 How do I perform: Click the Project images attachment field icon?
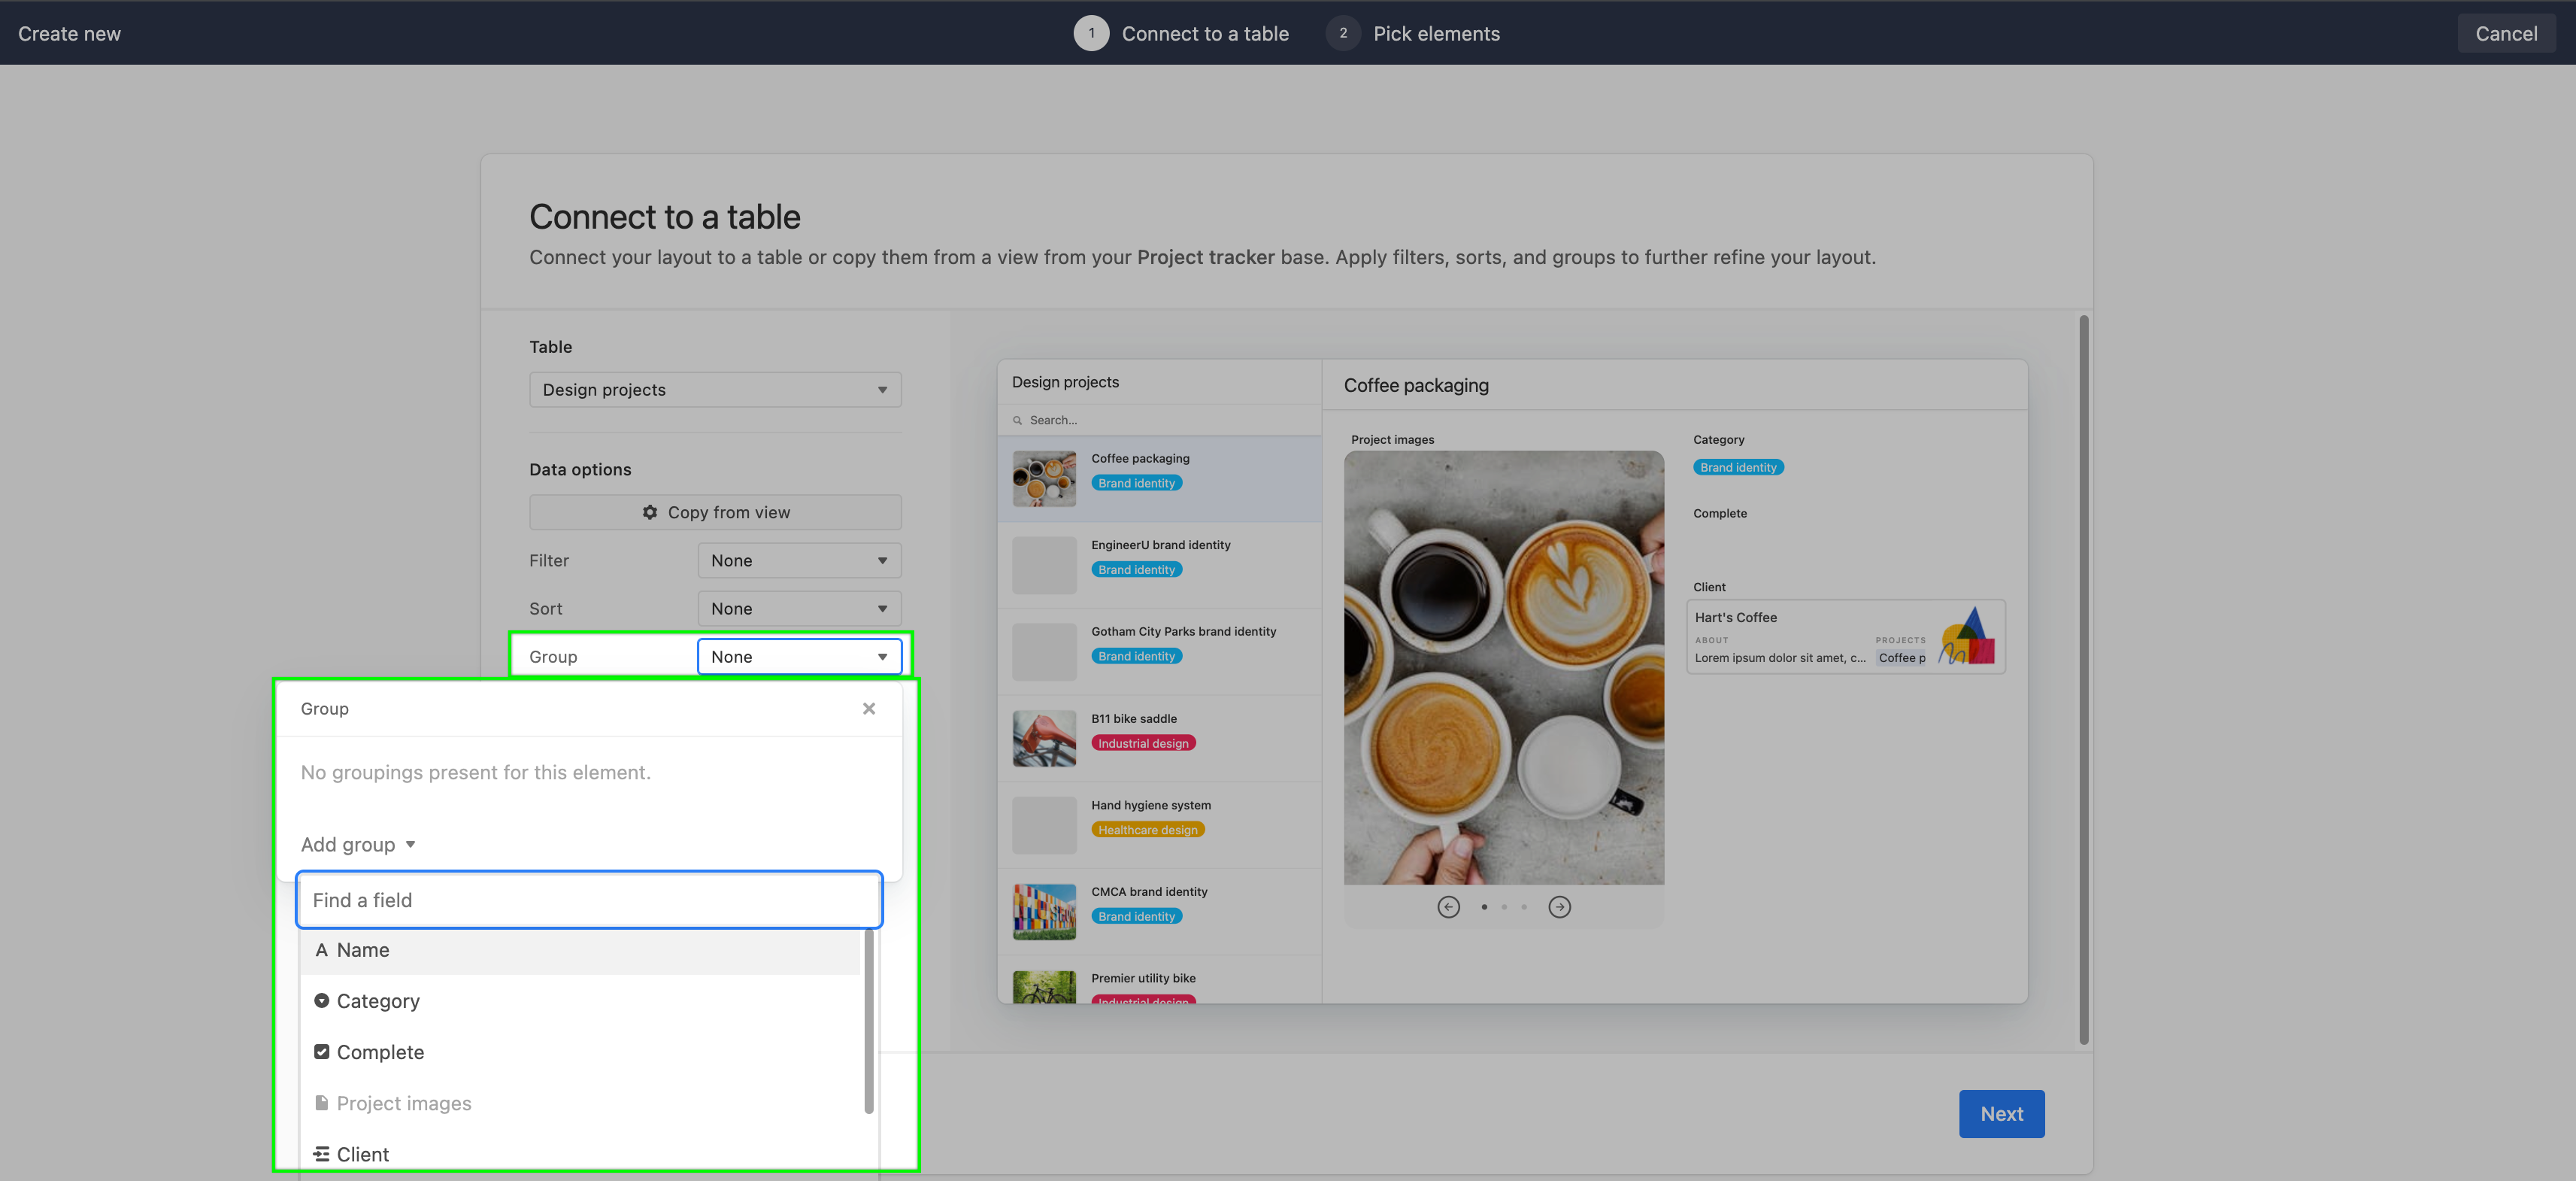320,1102
